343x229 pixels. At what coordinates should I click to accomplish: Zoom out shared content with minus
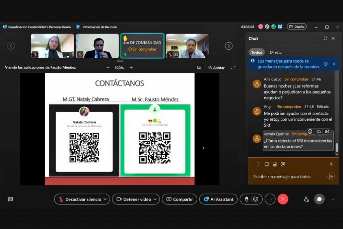click(x=108, y=68)
